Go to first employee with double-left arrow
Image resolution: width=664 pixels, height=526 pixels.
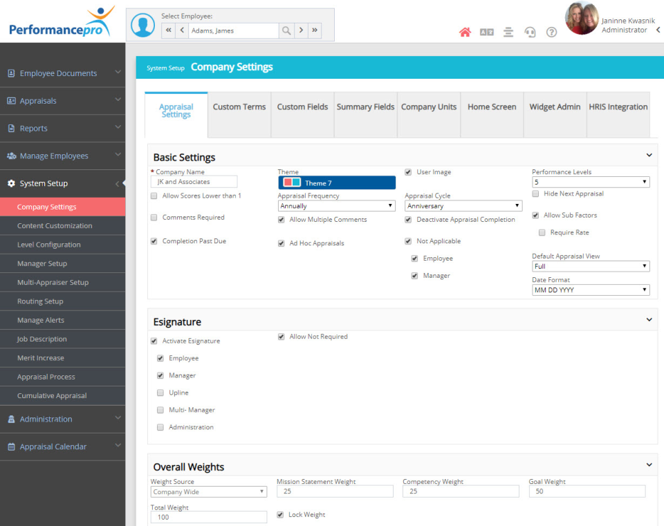tap(169, 30)
